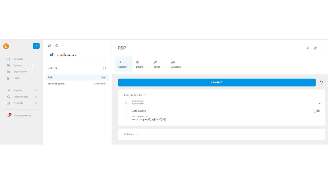Refresh the RDP service header icon
The image size is (328, 184).
coord(308,48)
